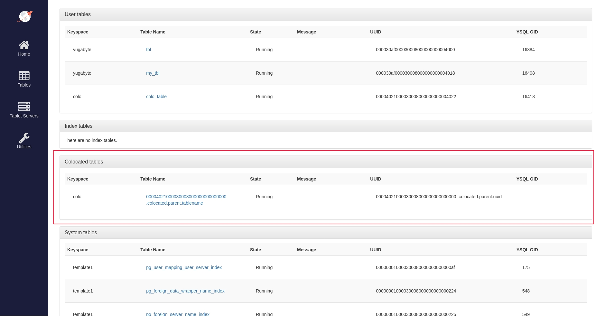
Task: Click User tables Keyspace column header
Action: tap(78, 32)
